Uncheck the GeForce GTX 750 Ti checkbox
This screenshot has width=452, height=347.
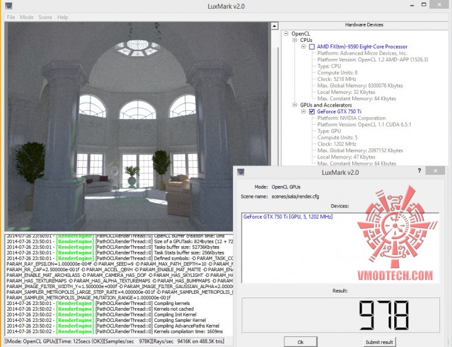[x=311, y=111]
